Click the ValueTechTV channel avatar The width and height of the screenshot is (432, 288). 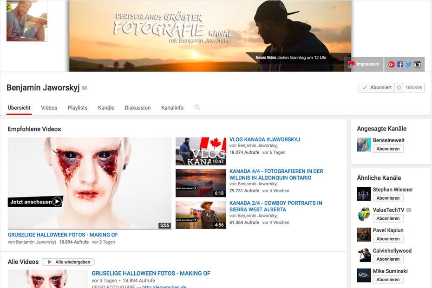coord(364,214)
